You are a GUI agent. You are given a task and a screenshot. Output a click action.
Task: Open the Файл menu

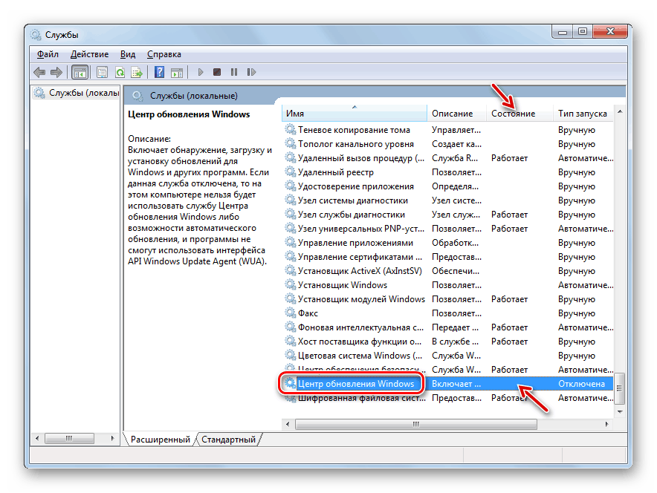click(x=48, y=54)
